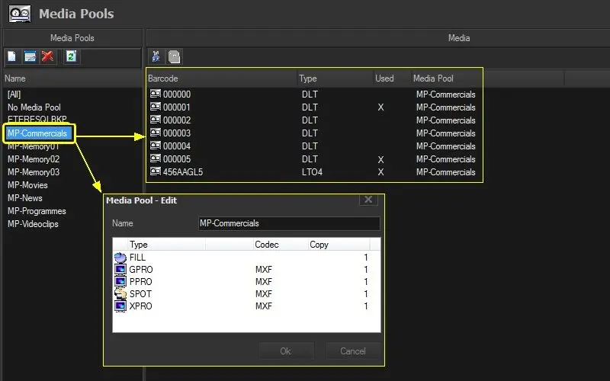
Task: Sort media by Used column header
Action: [390, 78]
